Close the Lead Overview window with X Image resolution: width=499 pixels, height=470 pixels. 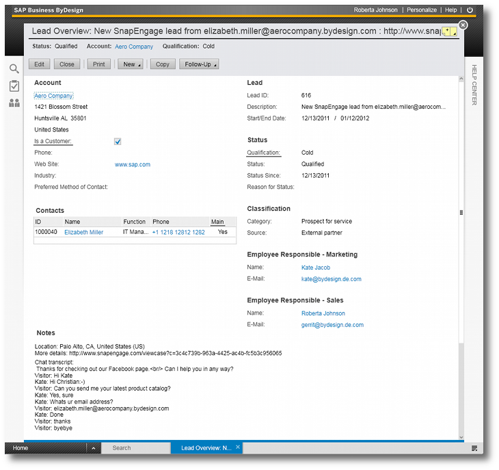pos(463,25)
